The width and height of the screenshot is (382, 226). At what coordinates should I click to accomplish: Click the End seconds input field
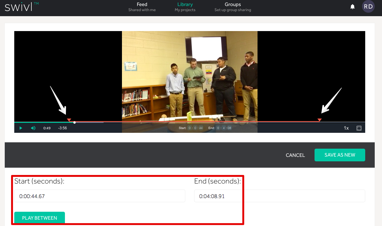(x=279, y=196)
